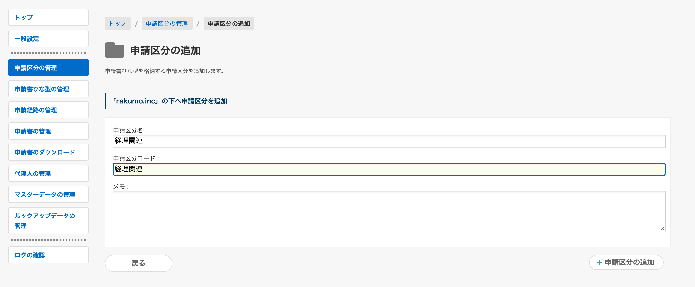
Task: Navigate to 申請書の管理
Action: click(48, 131)
